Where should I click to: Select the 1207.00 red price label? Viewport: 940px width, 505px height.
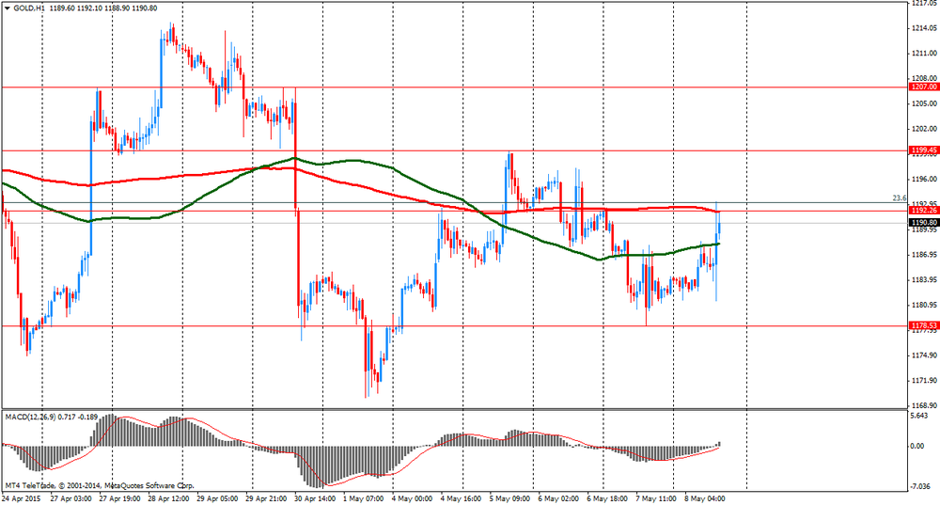(x=924, y=87)
